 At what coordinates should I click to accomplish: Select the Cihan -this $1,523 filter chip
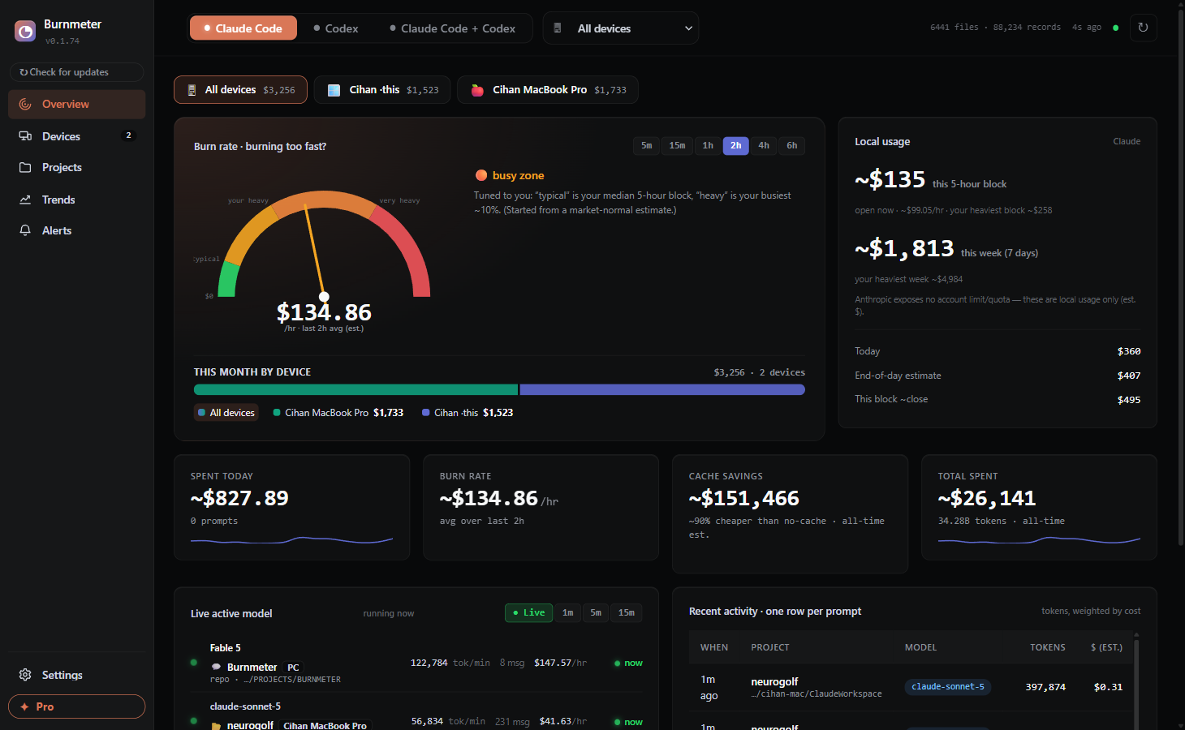382,90
